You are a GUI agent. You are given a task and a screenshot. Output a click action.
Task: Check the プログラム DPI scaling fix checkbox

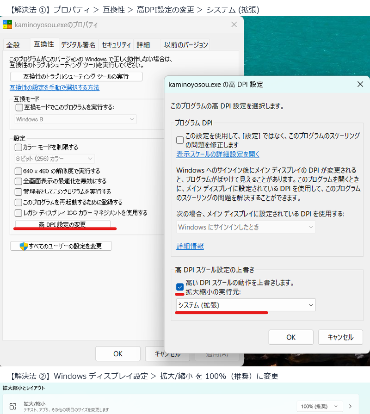coord(180,140)
